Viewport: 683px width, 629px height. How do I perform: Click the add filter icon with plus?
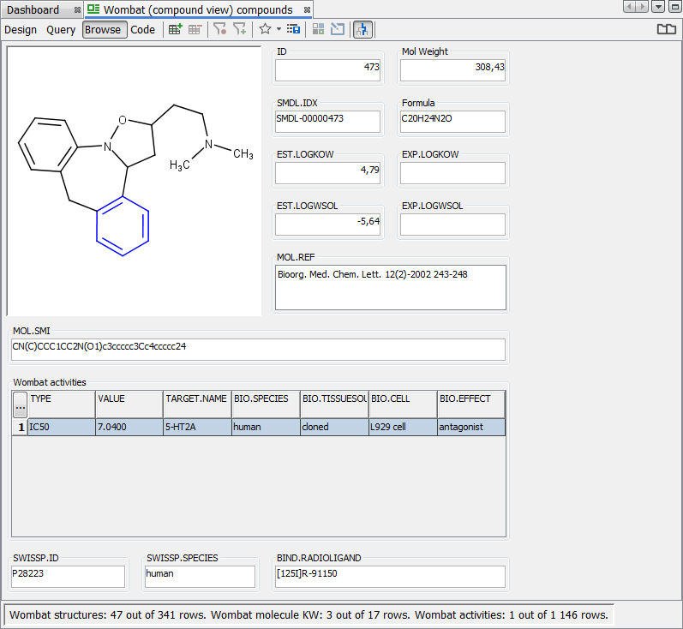[240, 29]
